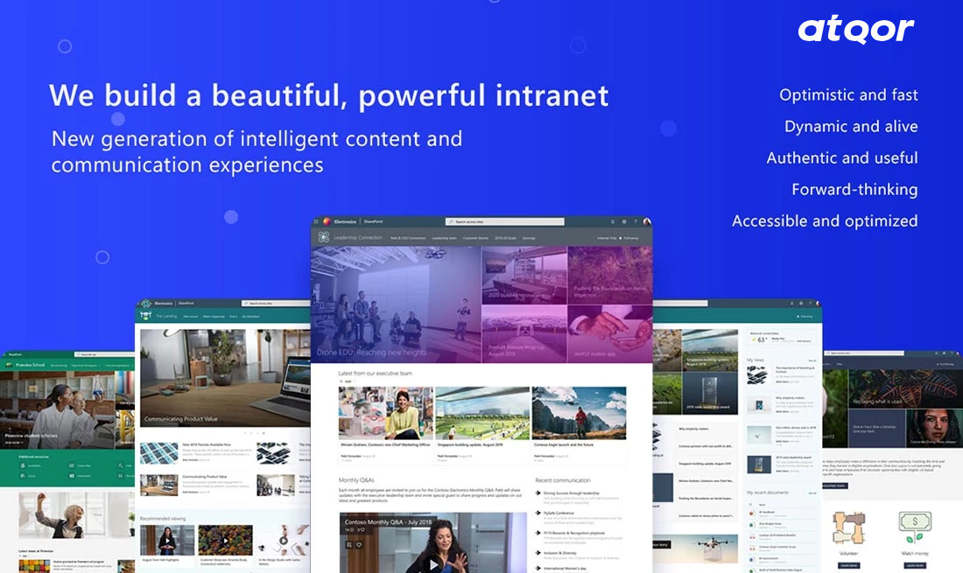Play the August Town Hall Highlights video
Screen dimensions: 963x573
(167, 541)
